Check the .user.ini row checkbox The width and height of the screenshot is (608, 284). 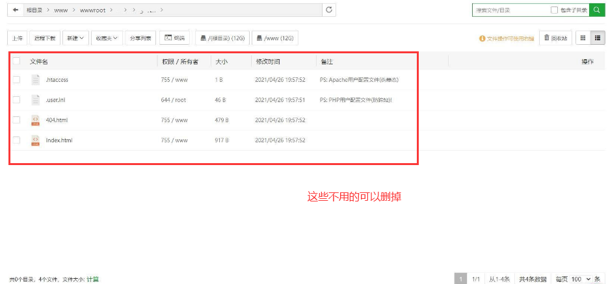[16, 99]
